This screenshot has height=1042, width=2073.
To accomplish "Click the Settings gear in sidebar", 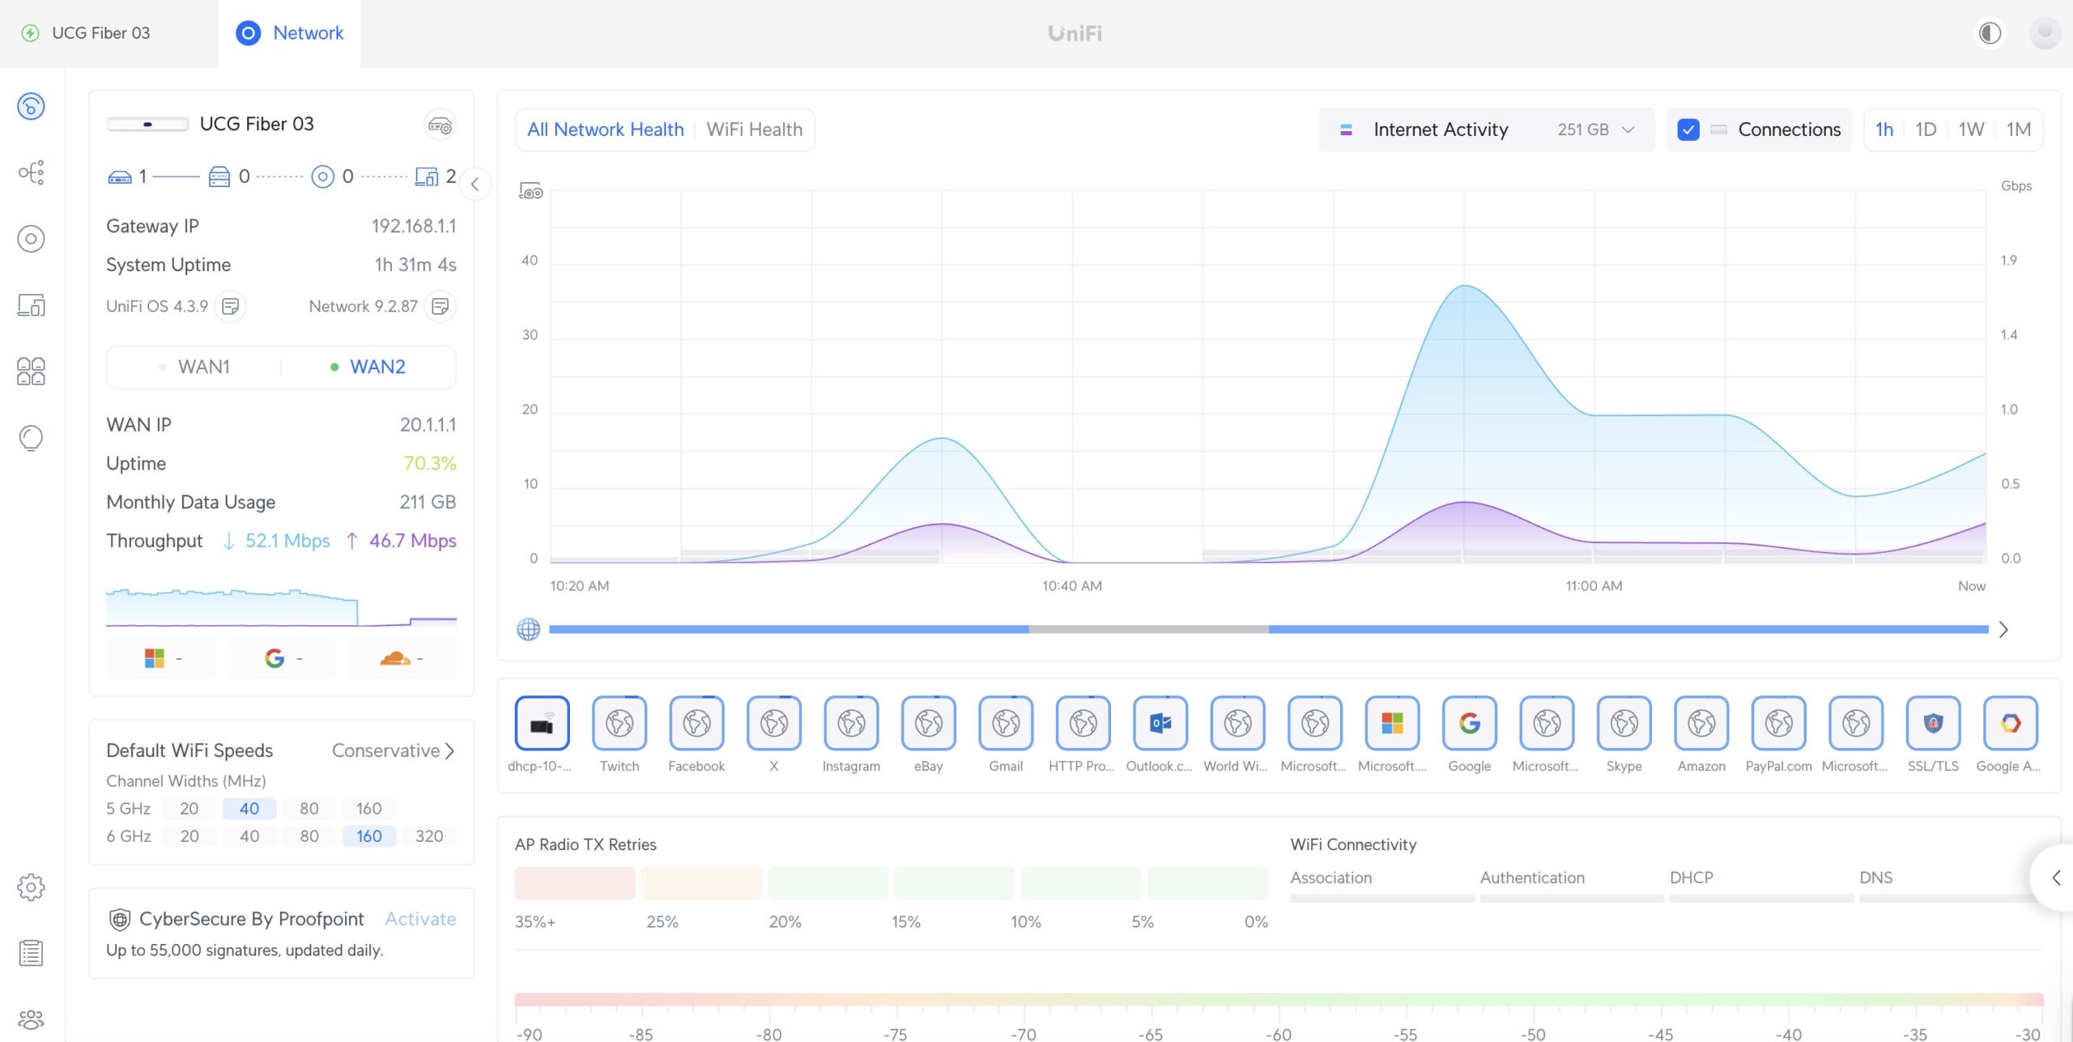I will (x=31, y=887).
